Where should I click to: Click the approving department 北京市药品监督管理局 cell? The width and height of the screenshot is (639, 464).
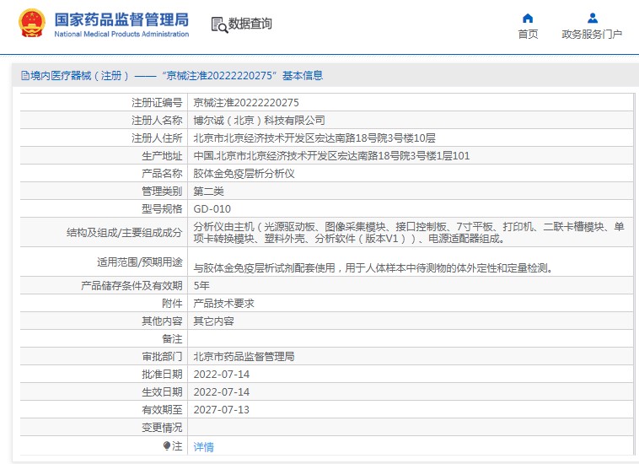click(244, 357)
